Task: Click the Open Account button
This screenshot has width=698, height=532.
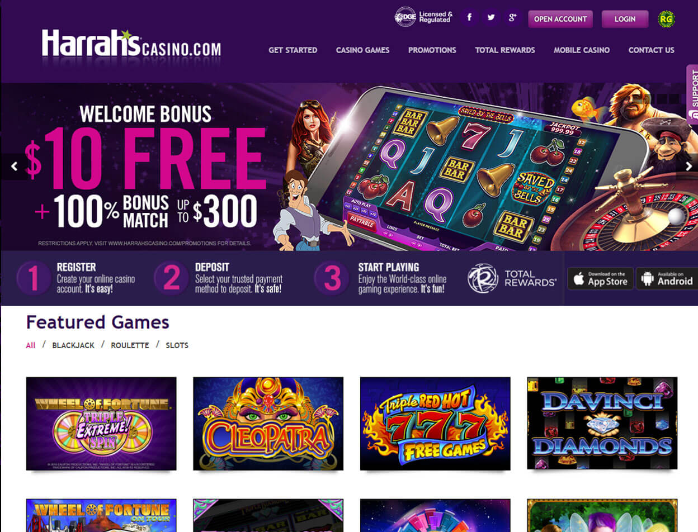Action: (x=560, y=19)
